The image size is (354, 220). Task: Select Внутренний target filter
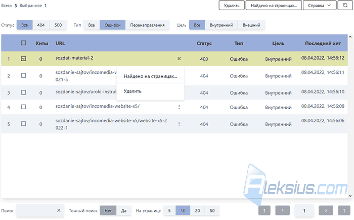[x=222, y=25]
